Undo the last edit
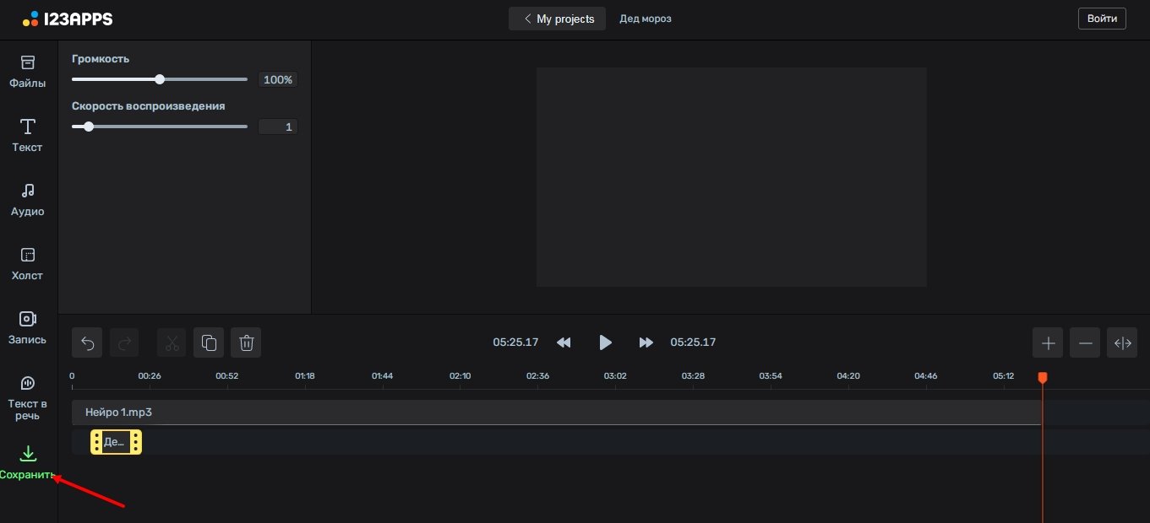This screenshot has width=1150, height=523. pyautogui.click(x=87, y=342)
